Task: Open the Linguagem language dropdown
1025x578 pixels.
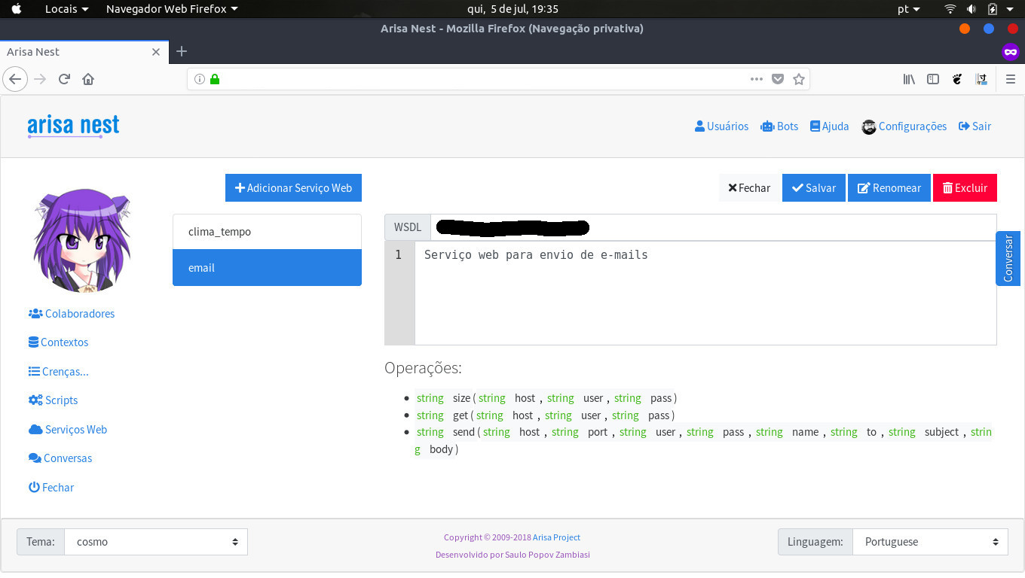Action: tap(929, 542)
